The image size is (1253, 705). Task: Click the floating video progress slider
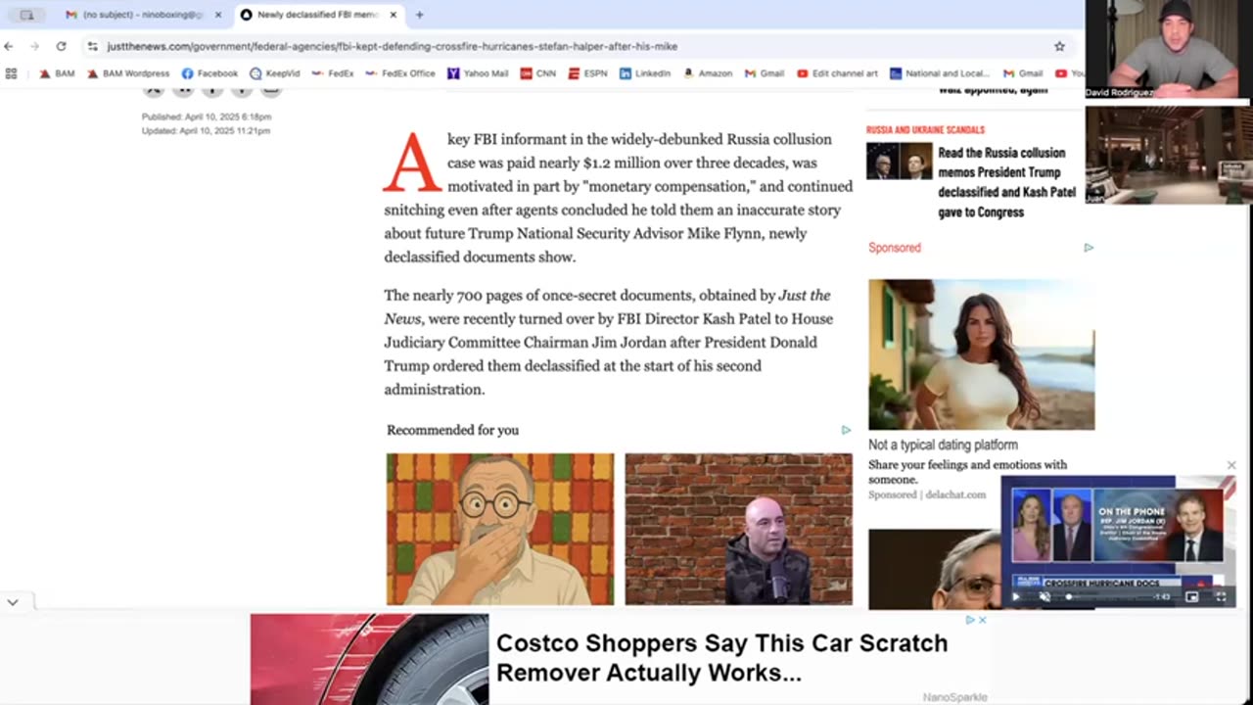(1106, 596)
